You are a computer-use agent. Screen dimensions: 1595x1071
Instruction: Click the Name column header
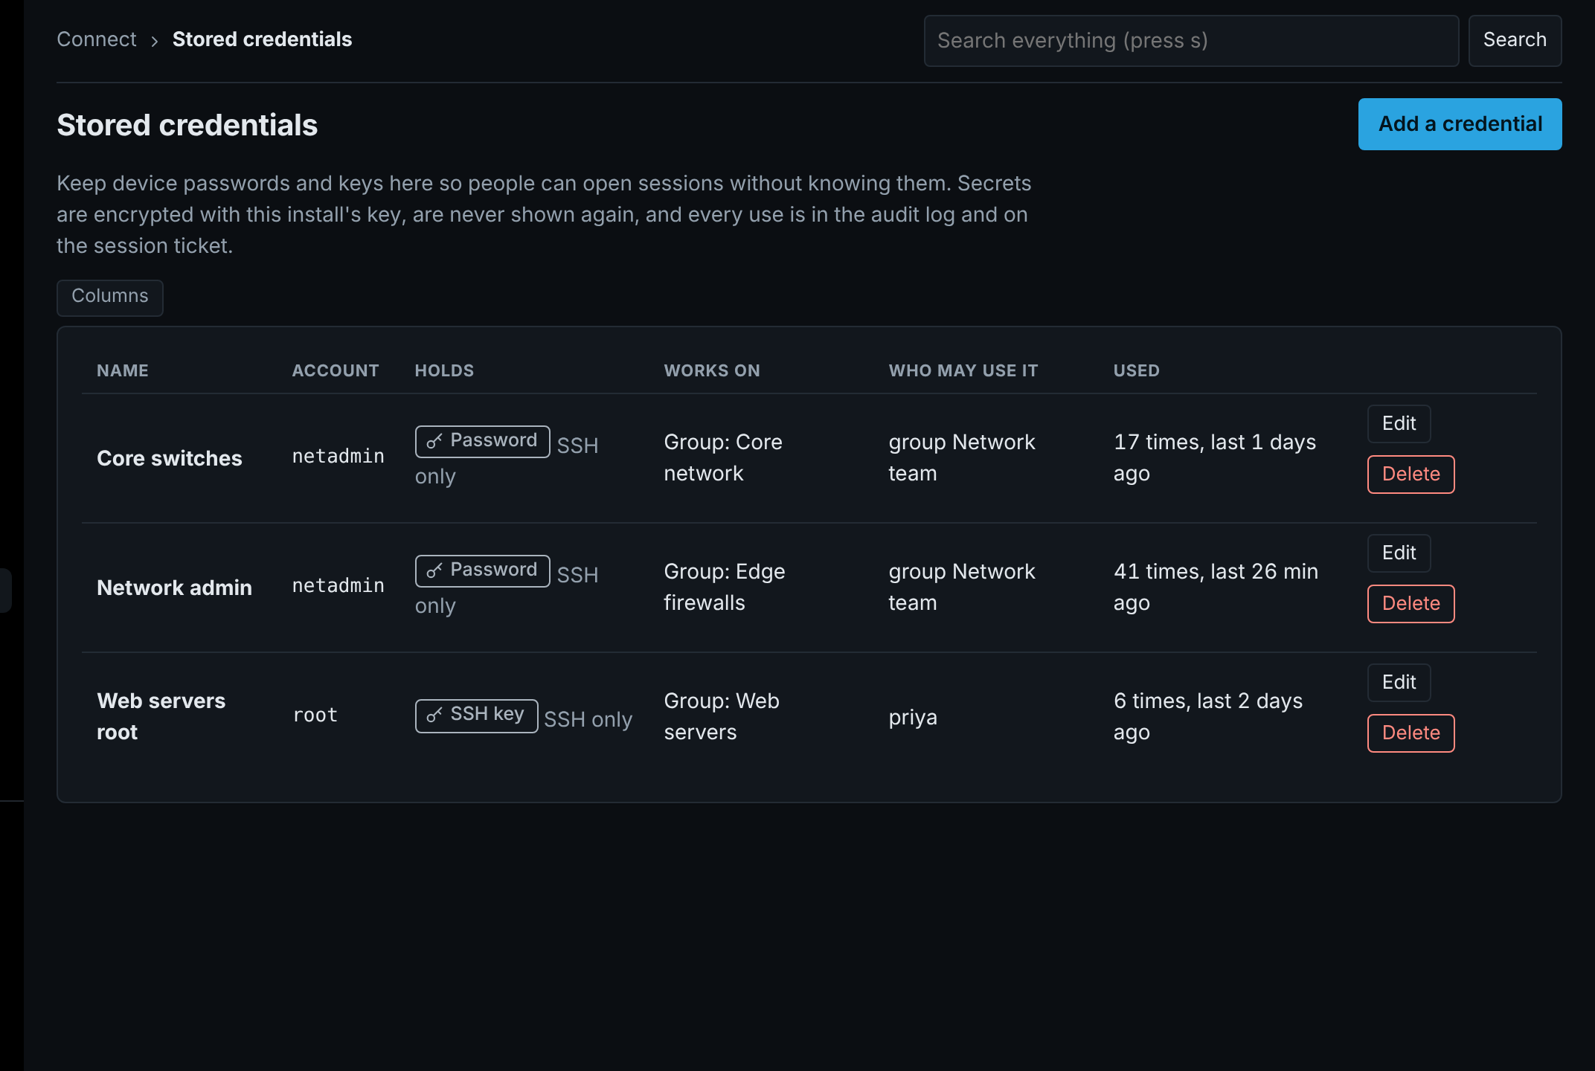123,370
